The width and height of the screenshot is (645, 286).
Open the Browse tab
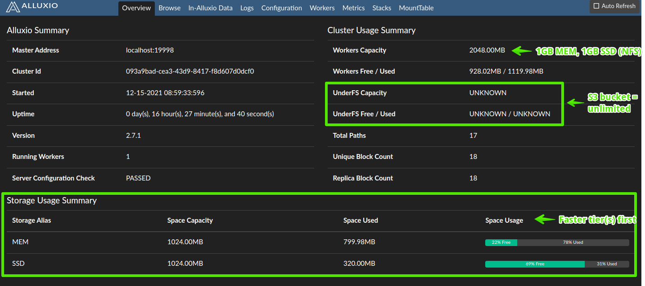[170, 8]
